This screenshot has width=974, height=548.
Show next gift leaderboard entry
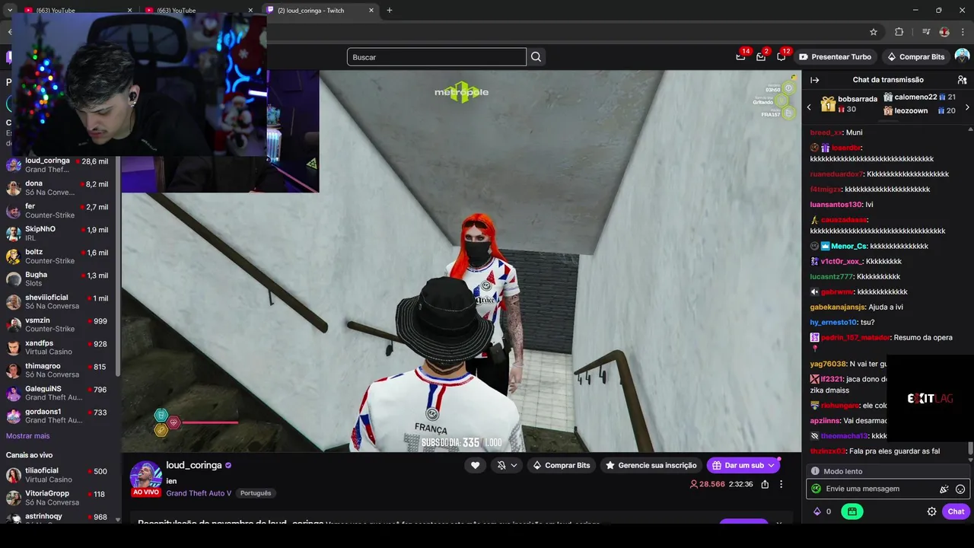click(967, 107)
